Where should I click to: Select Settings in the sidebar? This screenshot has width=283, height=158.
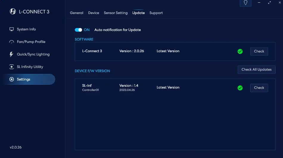[x=29, y=79]
